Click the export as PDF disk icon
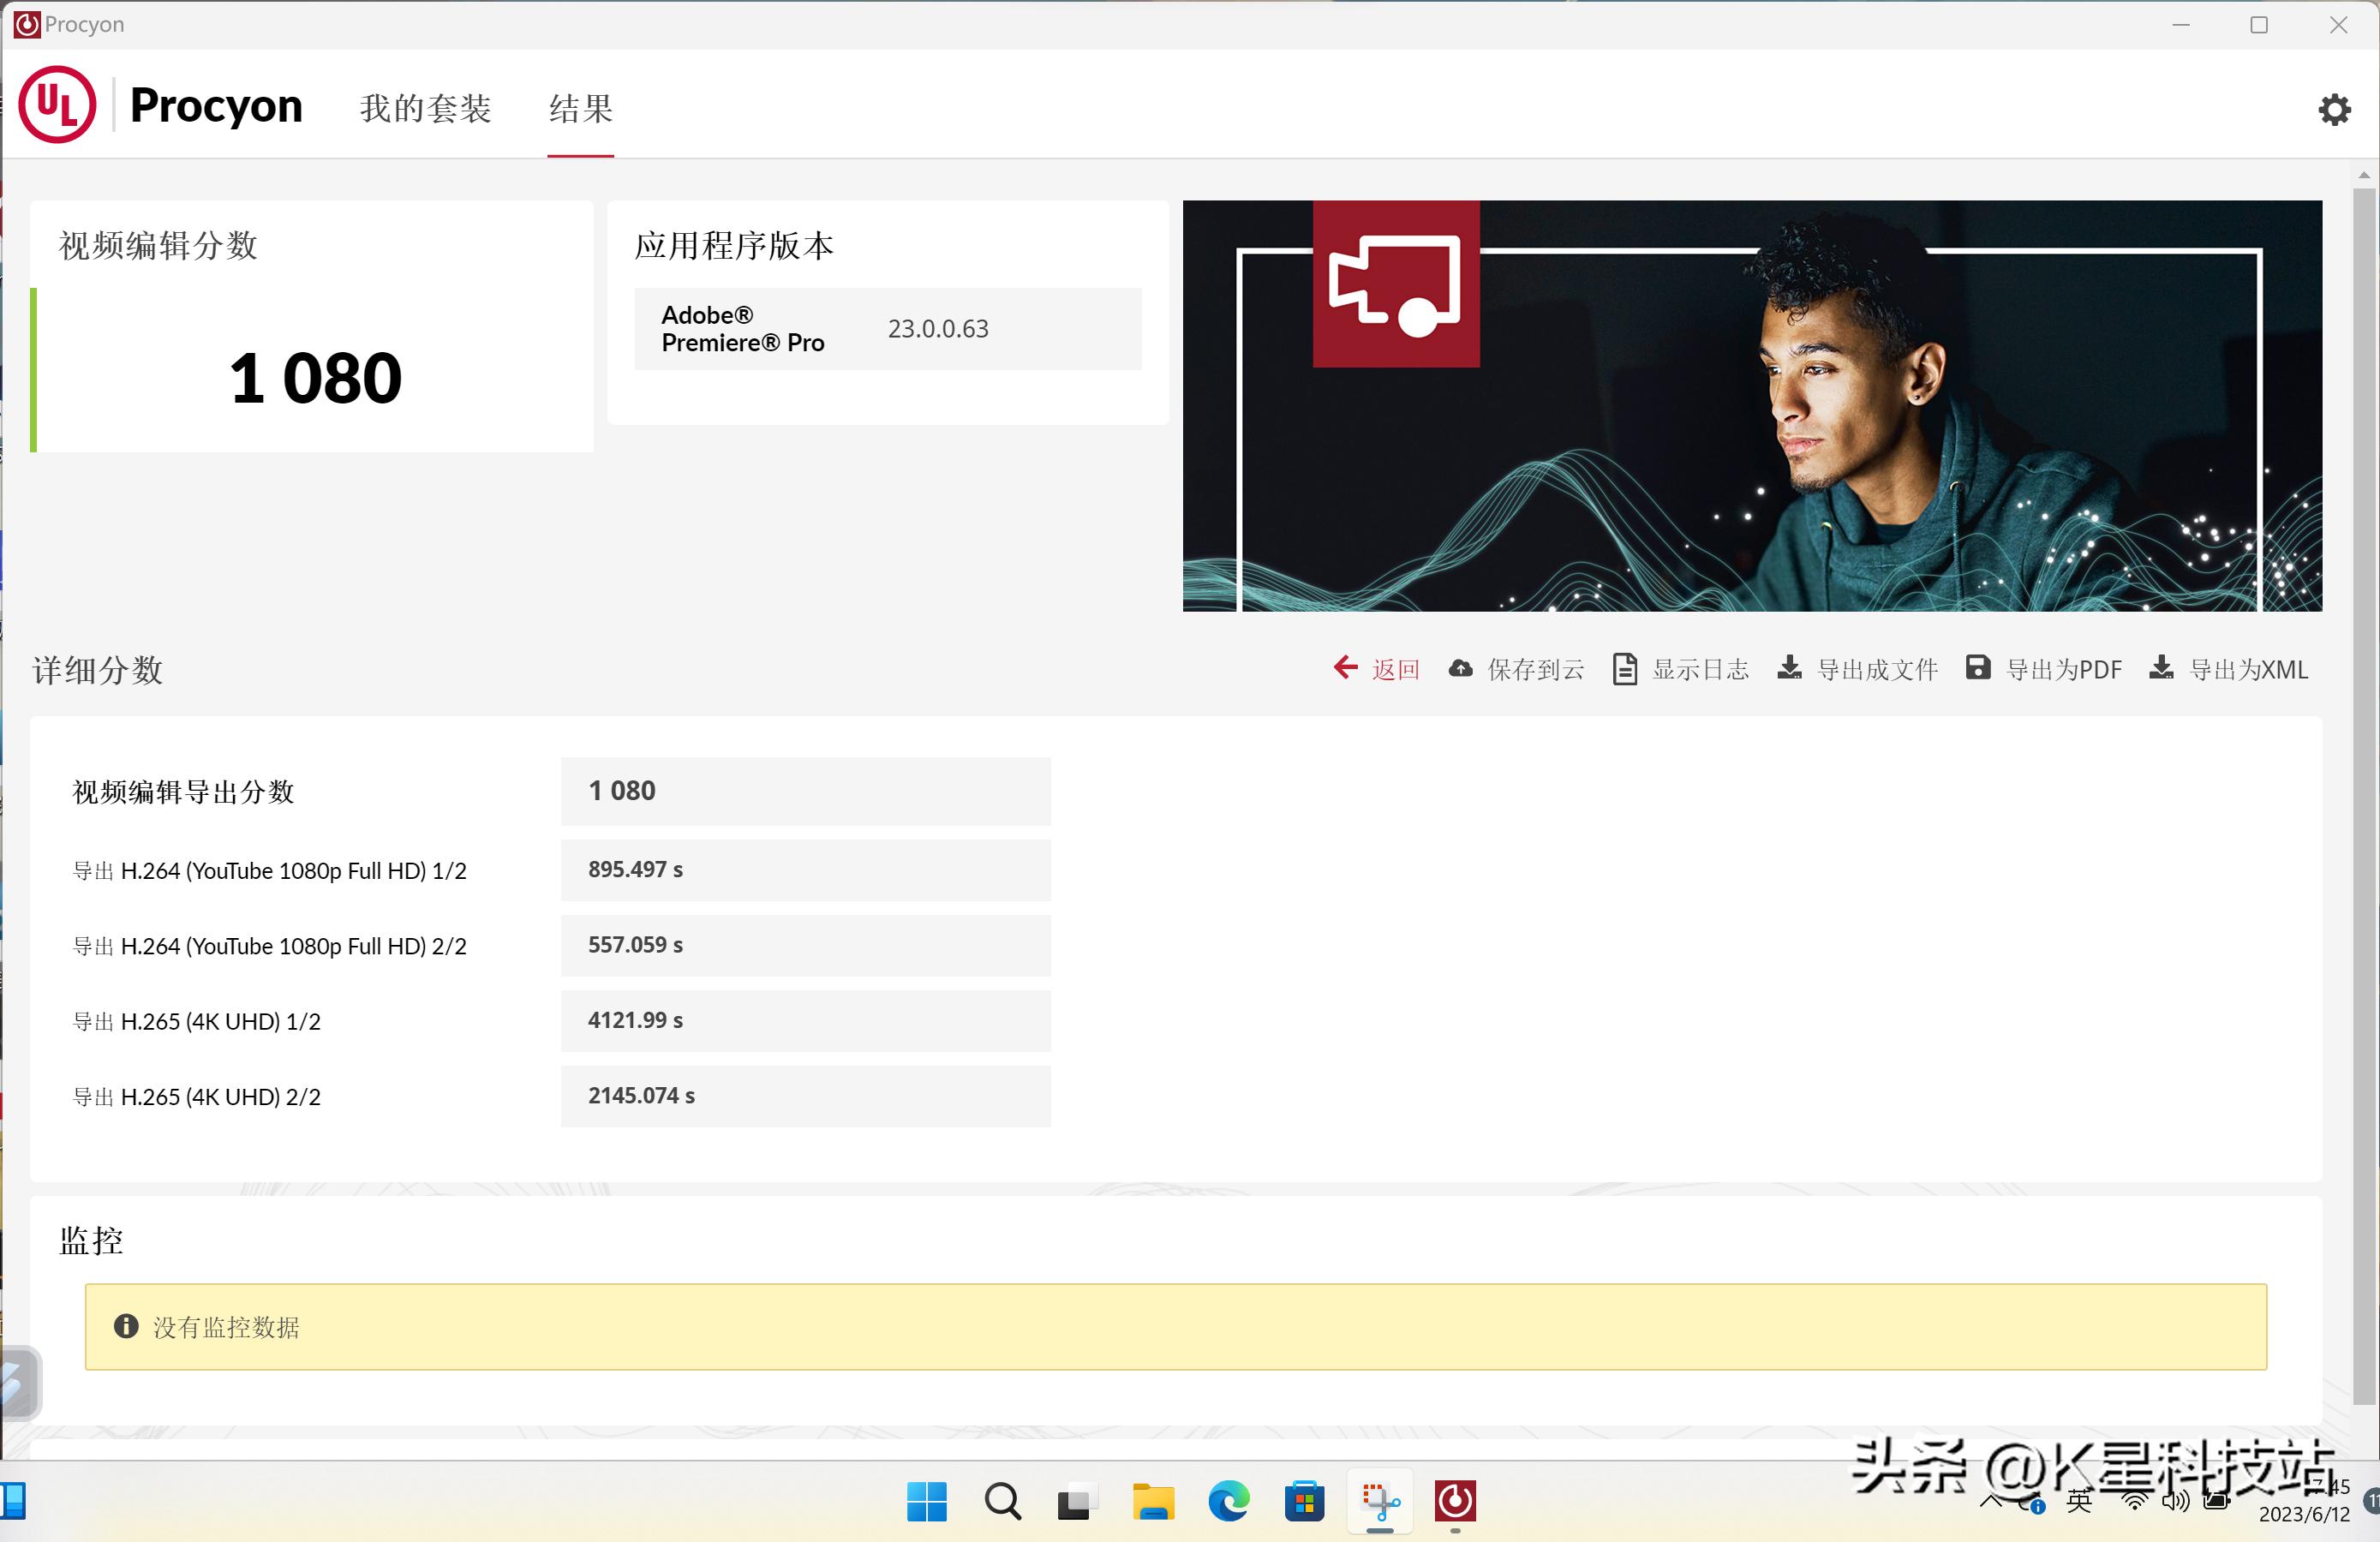 click(x=1977, y=668)
